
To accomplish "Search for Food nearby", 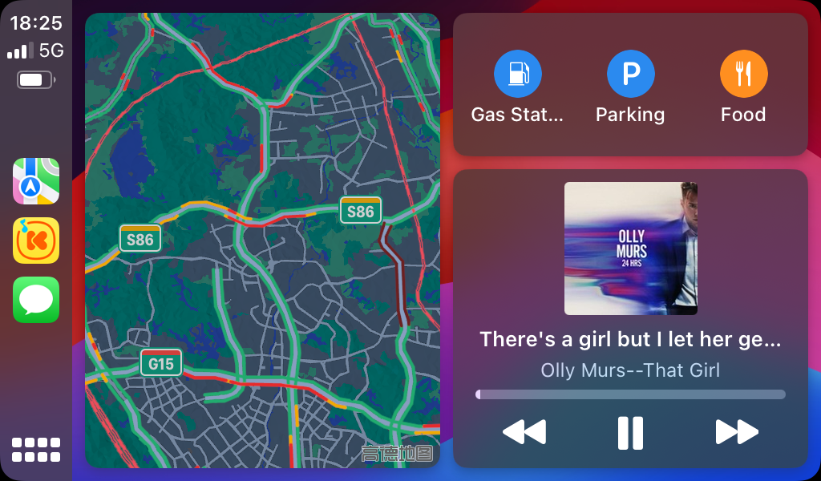I will tap(743, 87).
